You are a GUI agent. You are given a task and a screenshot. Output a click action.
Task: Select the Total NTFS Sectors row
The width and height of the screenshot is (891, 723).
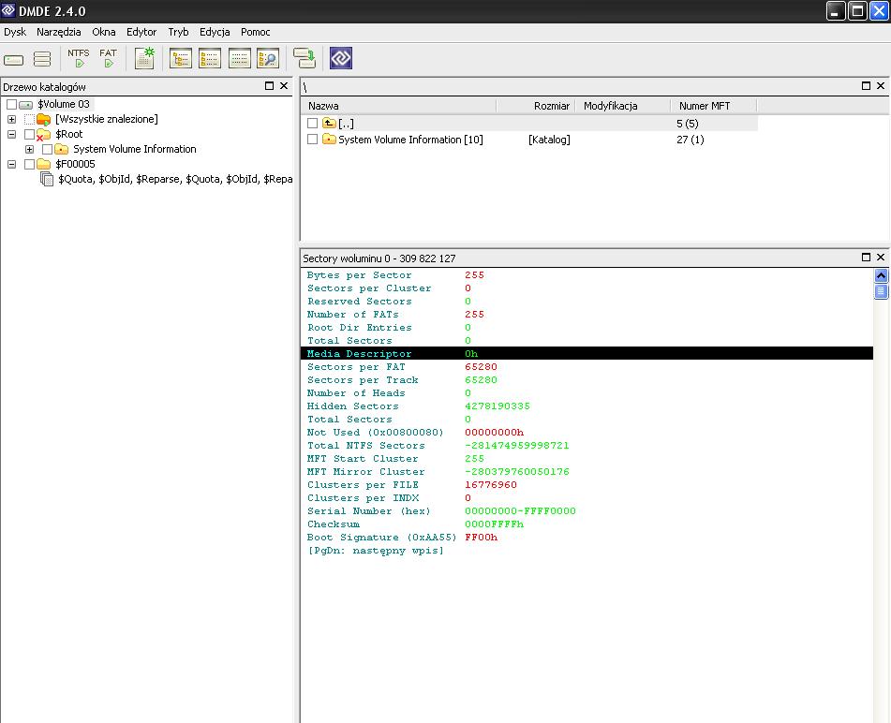[x=587, y=445]
